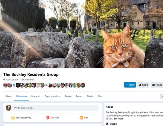Screen dimensions: 163x126
Task: Select the Open questions tab
Action: coord(52,96)
